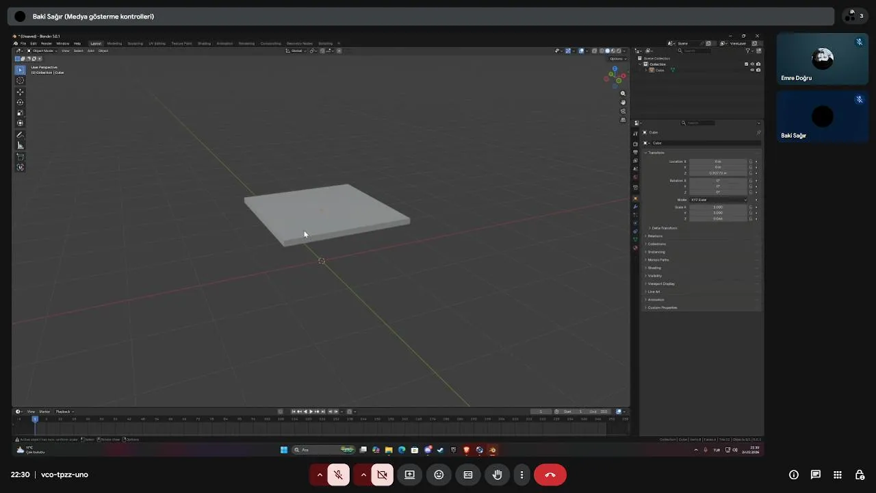Click the Scale Z value field
The height and width of the screenshot is (493, 876).
(718, 218)
